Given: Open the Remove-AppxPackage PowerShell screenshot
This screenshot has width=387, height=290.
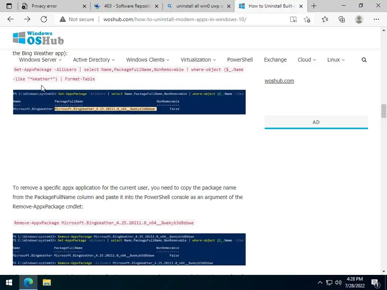Looking at the screenshot, I should (x=129, y=249).
